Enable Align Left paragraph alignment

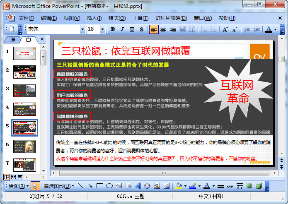point(154,29)
